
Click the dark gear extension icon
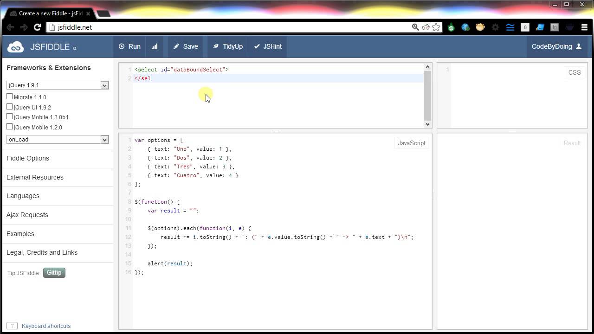pos(495,27)
